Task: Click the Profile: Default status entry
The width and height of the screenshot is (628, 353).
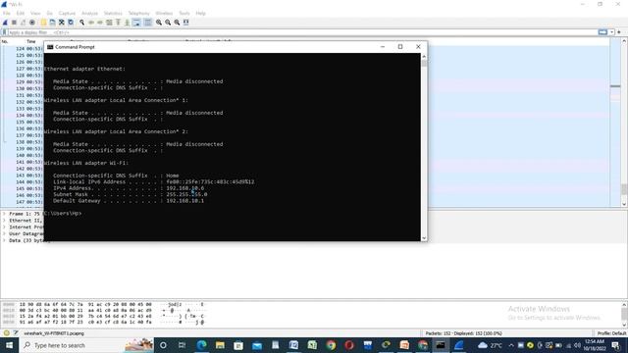Action: (611, 333)
